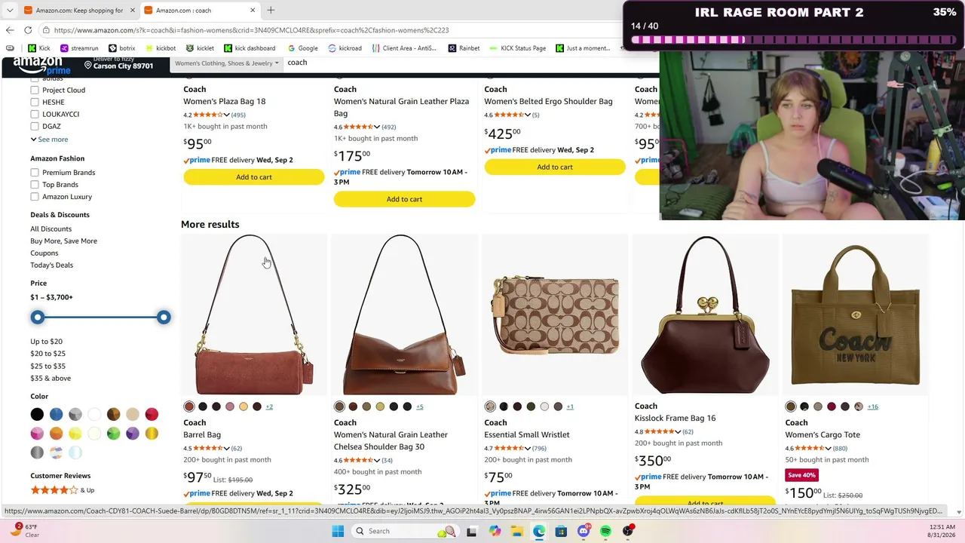Expand rating popover for Barrel Bag
Image resolution: width=965 pixels, height=543 pixels.
[226, 449]
